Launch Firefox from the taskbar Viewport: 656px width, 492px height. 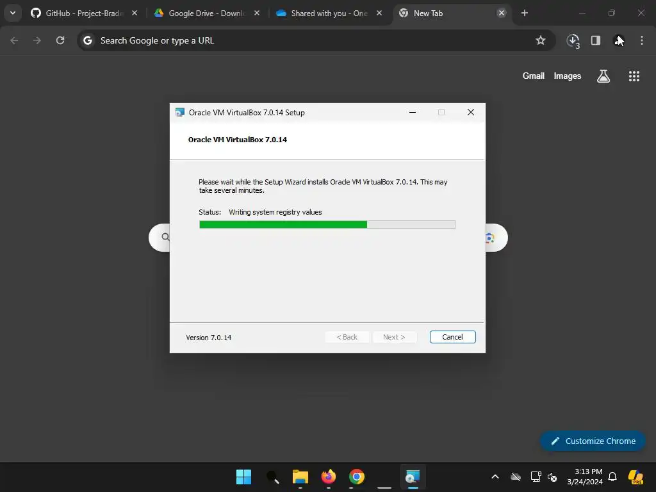click(329, 477)
